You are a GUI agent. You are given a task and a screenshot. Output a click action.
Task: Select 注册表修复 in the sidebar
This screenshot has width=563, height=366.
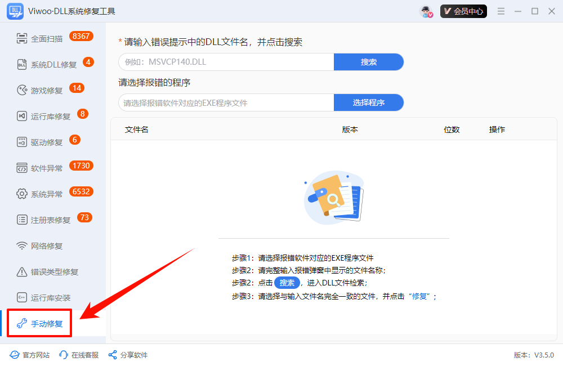(51, 220)
